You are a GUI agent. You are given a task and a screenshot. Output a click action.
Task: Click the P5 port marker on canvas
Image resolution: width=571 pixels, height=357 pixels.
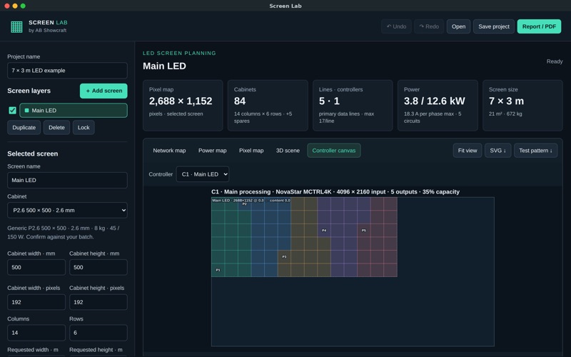click(x=364, y=230)
